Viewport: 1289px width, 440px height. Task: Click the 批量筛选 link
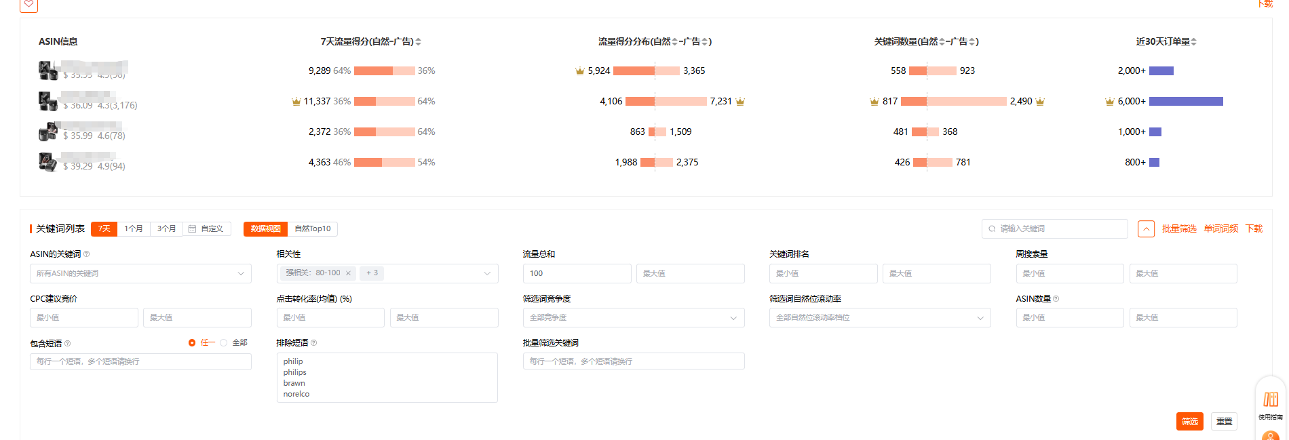click(x=1178, y=229)
